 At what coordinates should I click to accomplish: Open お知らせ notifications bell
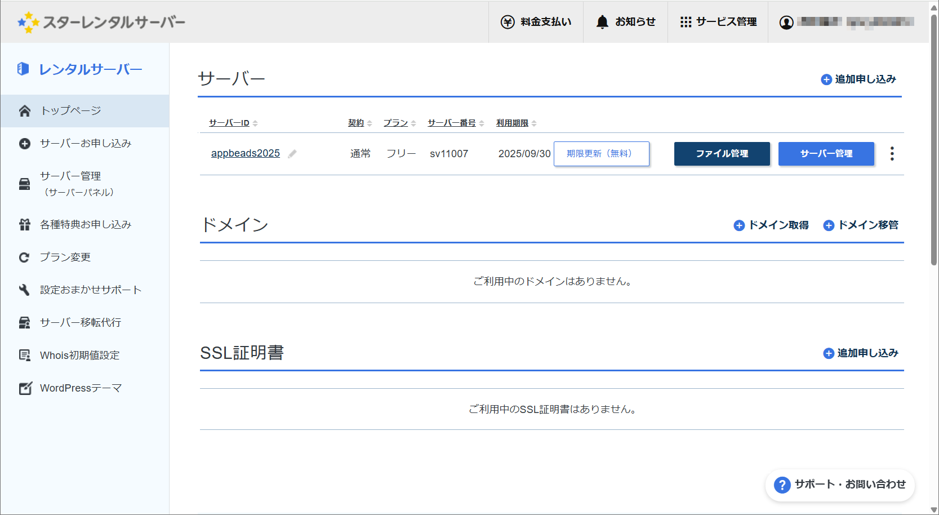point(625,22)
